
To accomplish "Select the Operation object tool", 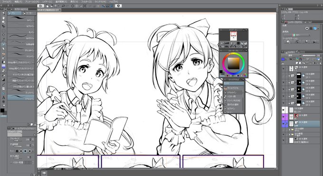I will point(3,22).
